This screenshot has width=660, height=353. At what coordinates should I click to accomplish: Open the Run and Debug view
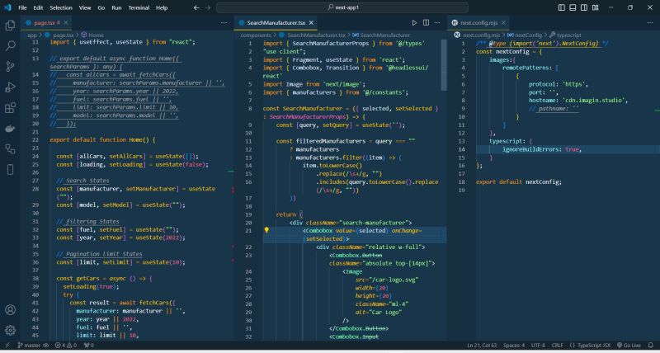click(10, 87)
